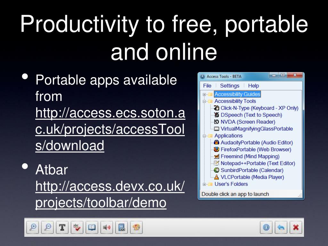
Task: Close the Access Tools - BETA window
Action: (x=295, y=75)
